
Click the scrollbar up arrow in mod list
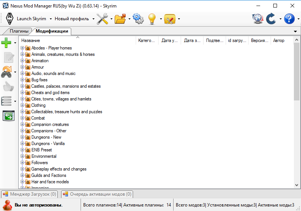tap(297, 40)
